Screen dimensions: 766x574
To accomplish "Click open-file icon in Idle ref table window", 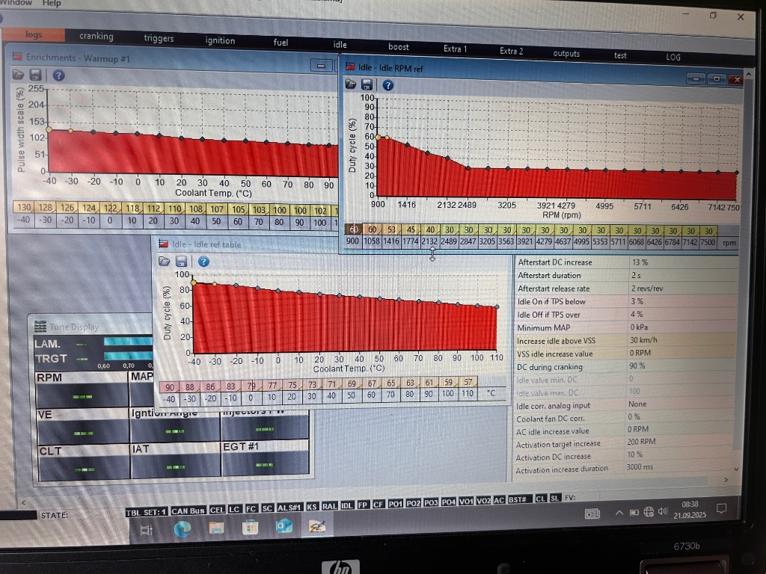I will click(x=164, y=261).
